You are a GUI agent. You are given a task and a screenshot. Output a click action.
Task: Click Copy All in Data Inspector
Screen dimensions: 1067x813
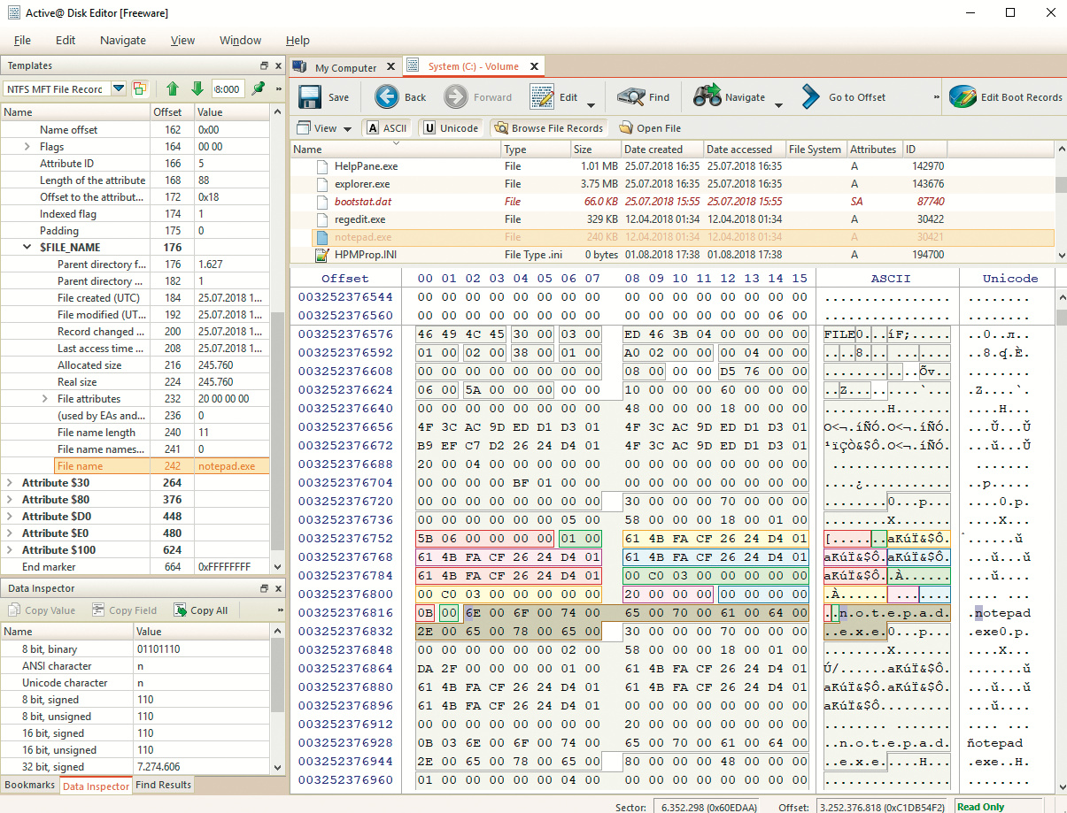201,610
